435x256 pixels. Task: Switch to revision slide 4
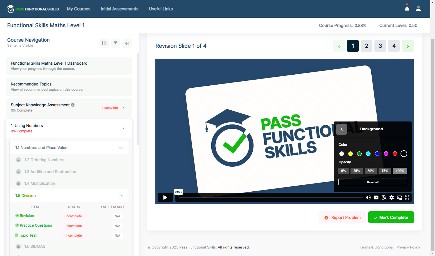click(x=394, y=46)
